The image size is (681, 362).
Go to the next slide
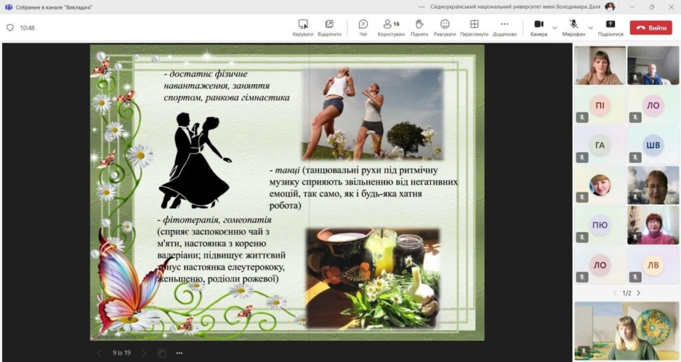[x=142, y=353]
